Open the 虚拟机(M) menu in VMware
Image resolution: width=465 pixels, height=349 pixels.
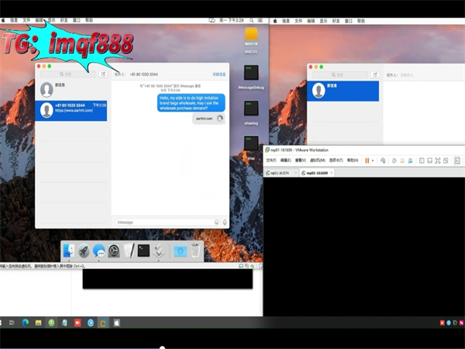(x=315, y=161)
